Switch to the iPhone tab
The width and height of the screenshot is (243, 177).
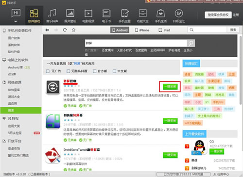pyautogui.click(x=142, y=30)
